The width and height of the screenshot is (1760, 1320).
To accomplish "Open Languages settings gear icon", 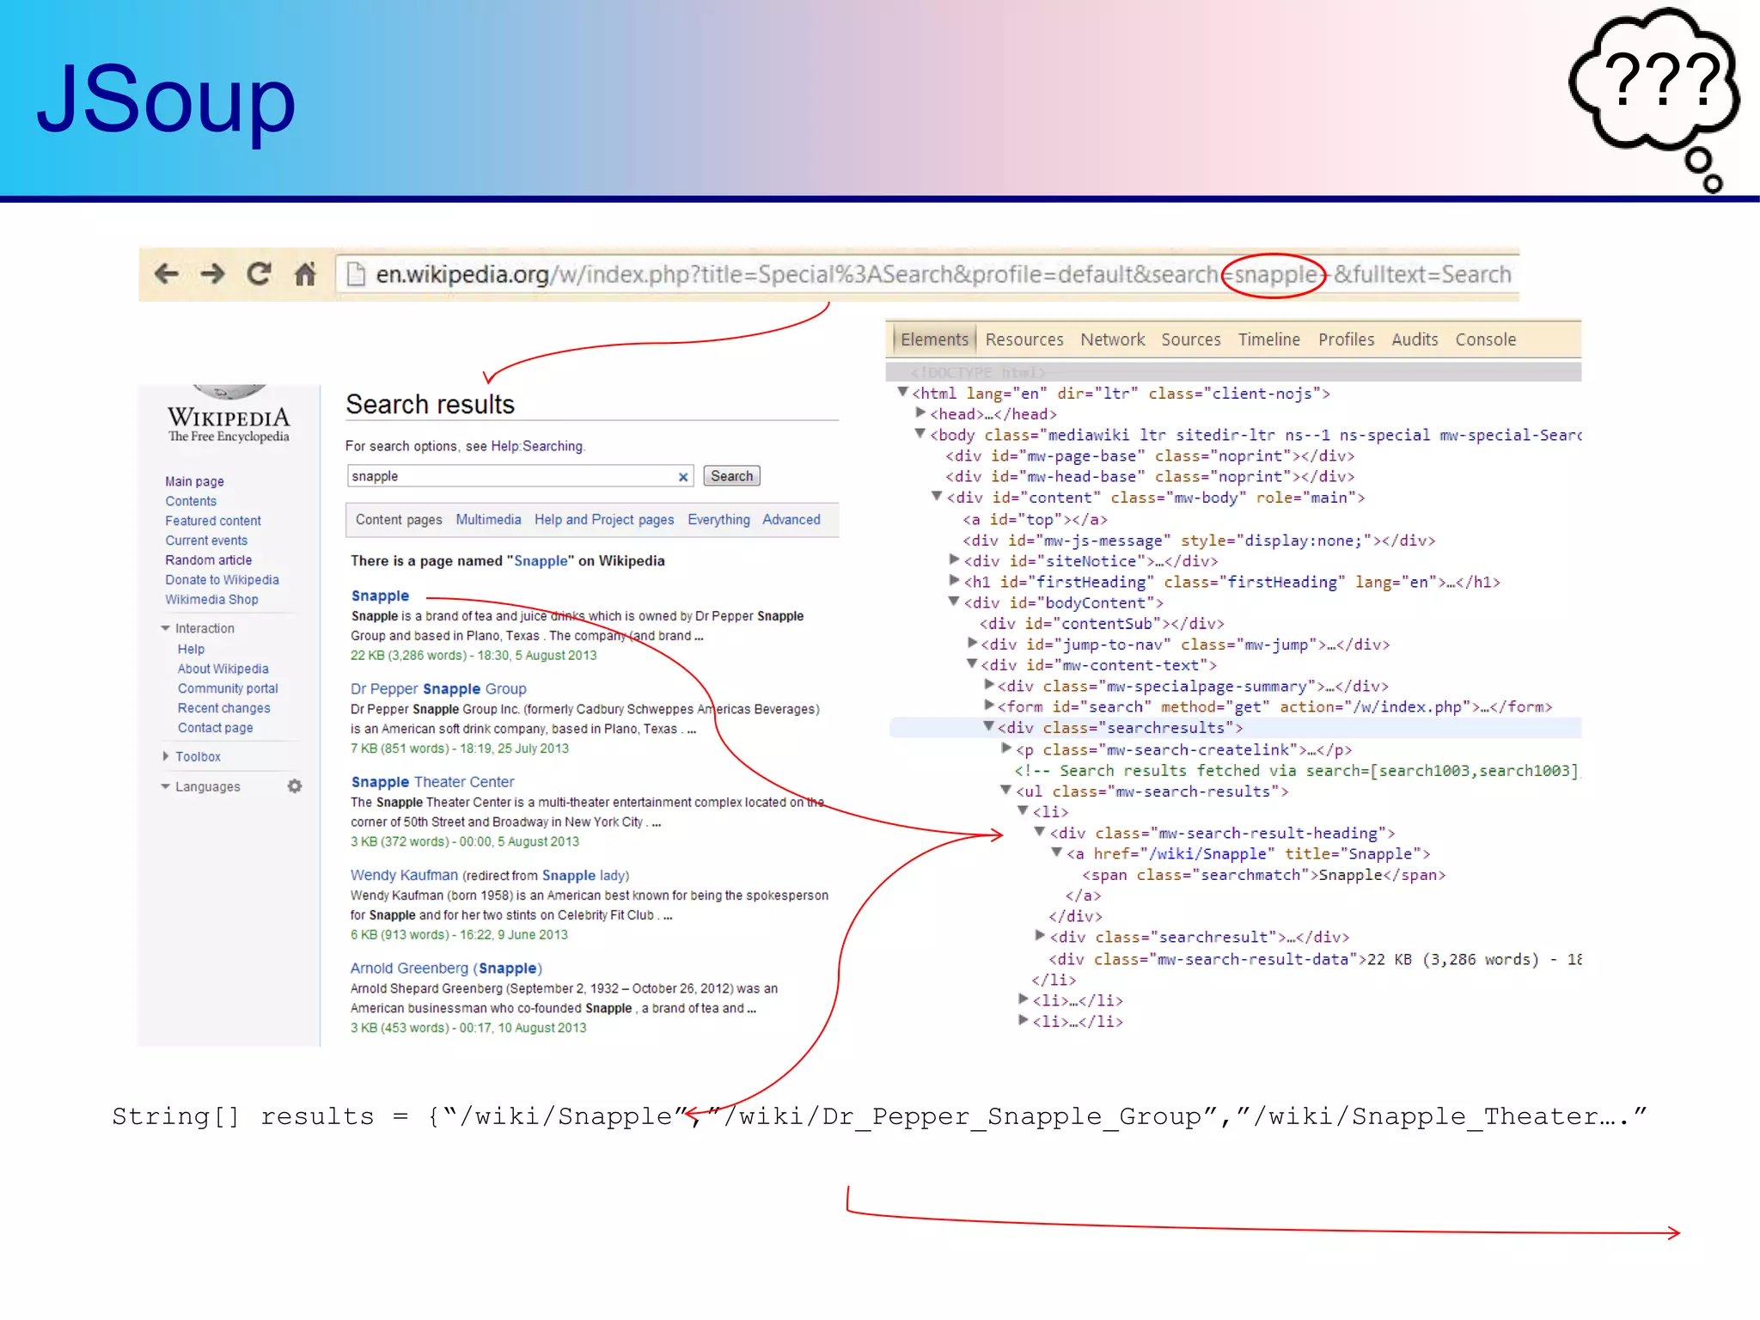I will pyautogui.click(x=295, y=786).
